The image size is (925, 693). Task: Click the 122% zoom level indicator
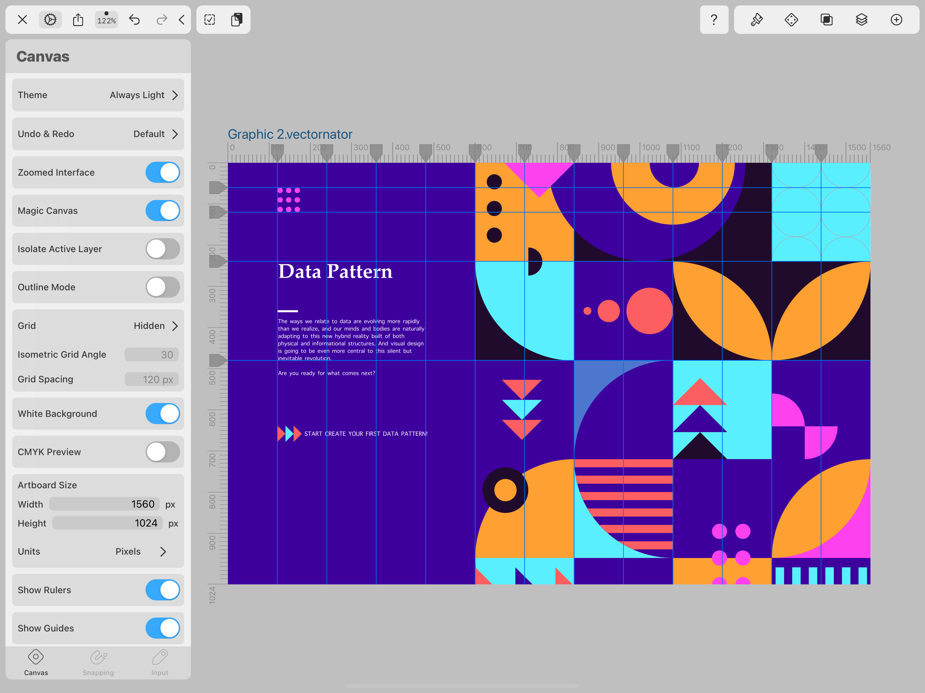[106, 19]
